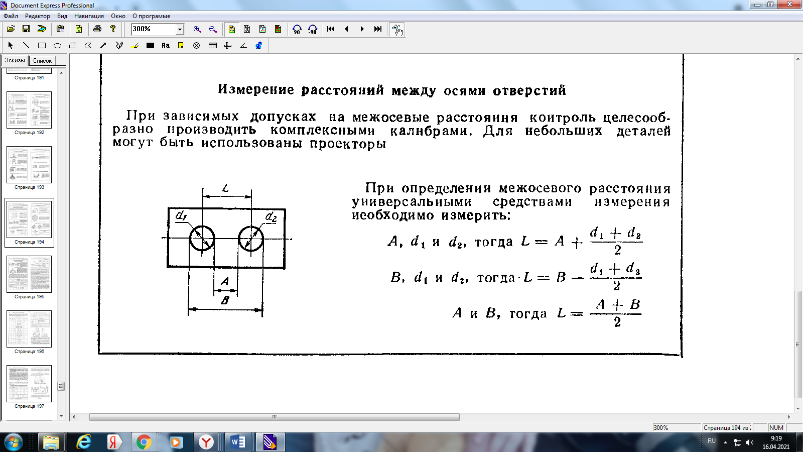
Task: Toggle the hand pan tool
Action: click(x=397, y=30)
